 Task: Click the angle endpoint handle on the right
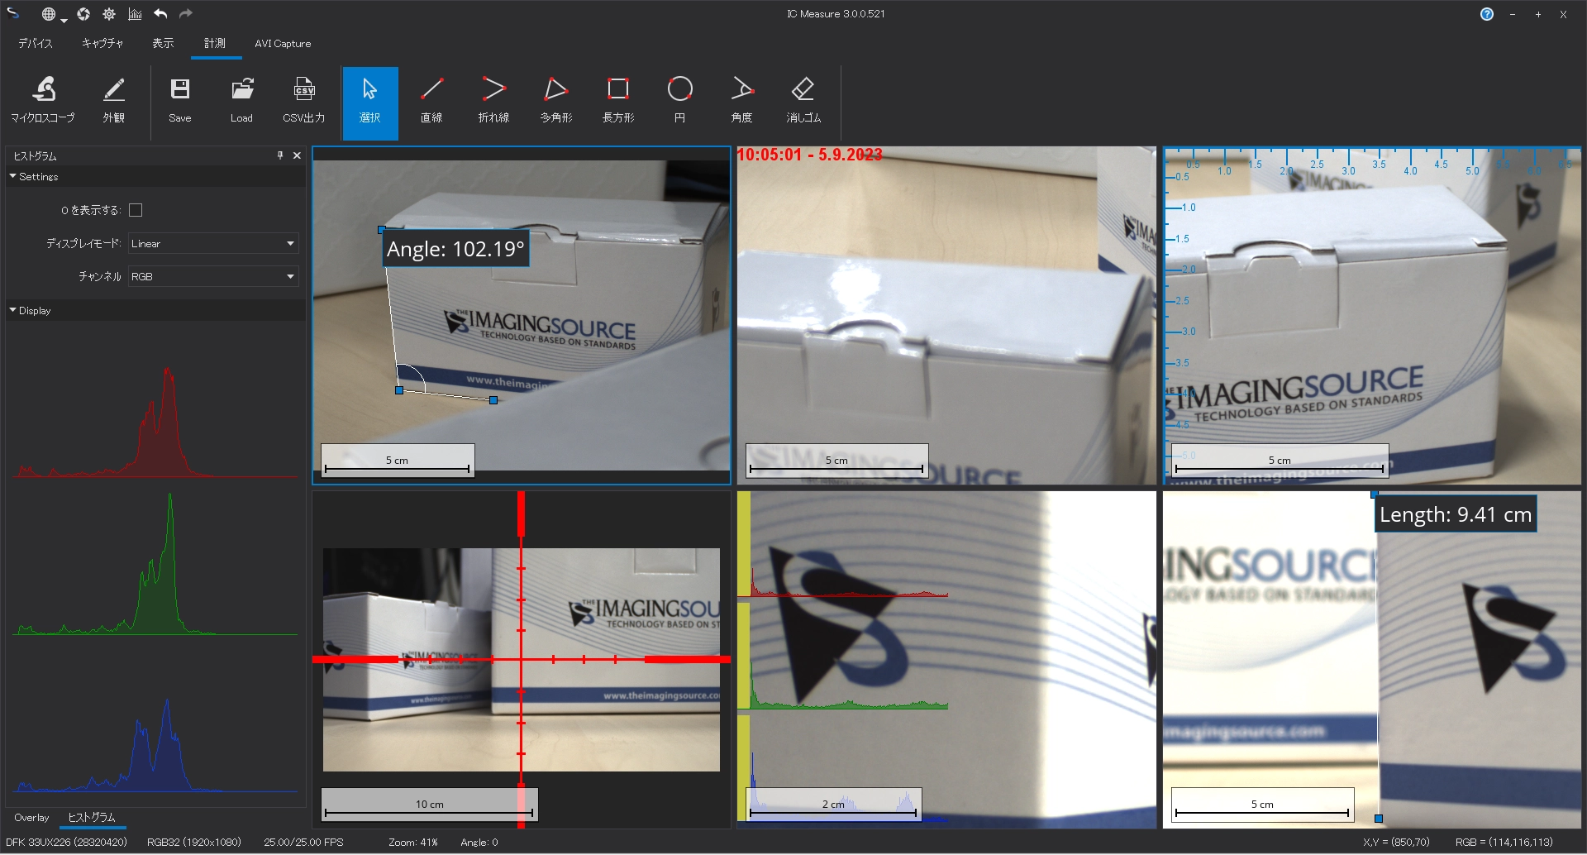point(493,400)
